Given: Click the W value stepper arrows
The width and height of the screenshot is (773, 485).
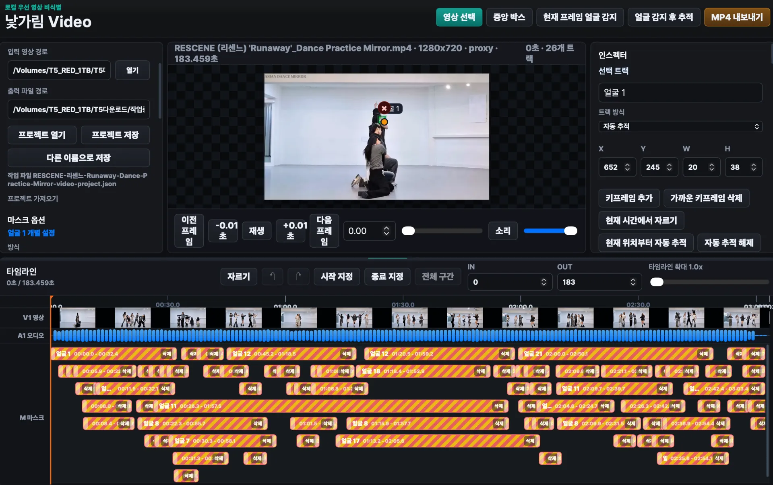Looking at the screenshot, I should (711, 167).
